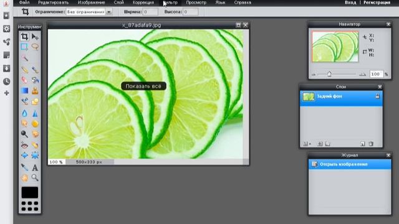Open the Слой menu

[118, 2]
